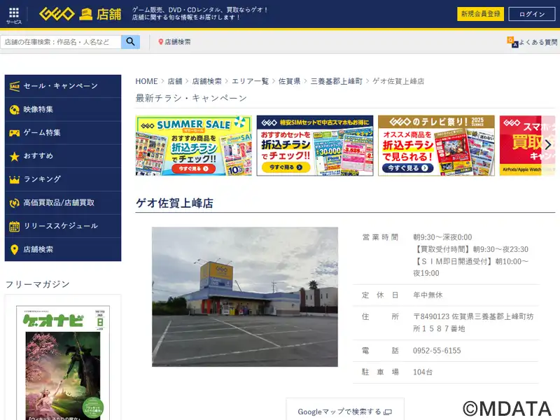Open the 格安SIMセット flyer banner

[315, 146]
